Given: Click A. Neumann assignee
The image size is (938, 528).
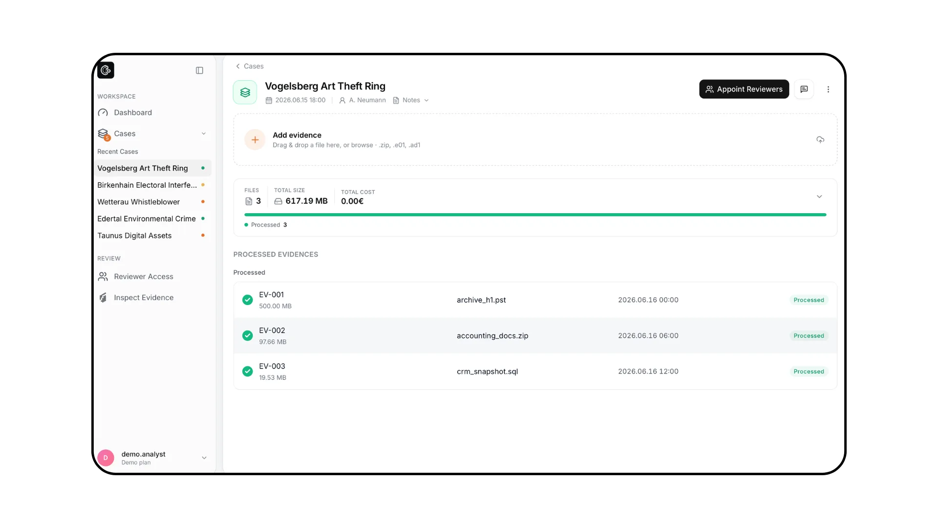Looking at the screenshot, I should 362,100.
